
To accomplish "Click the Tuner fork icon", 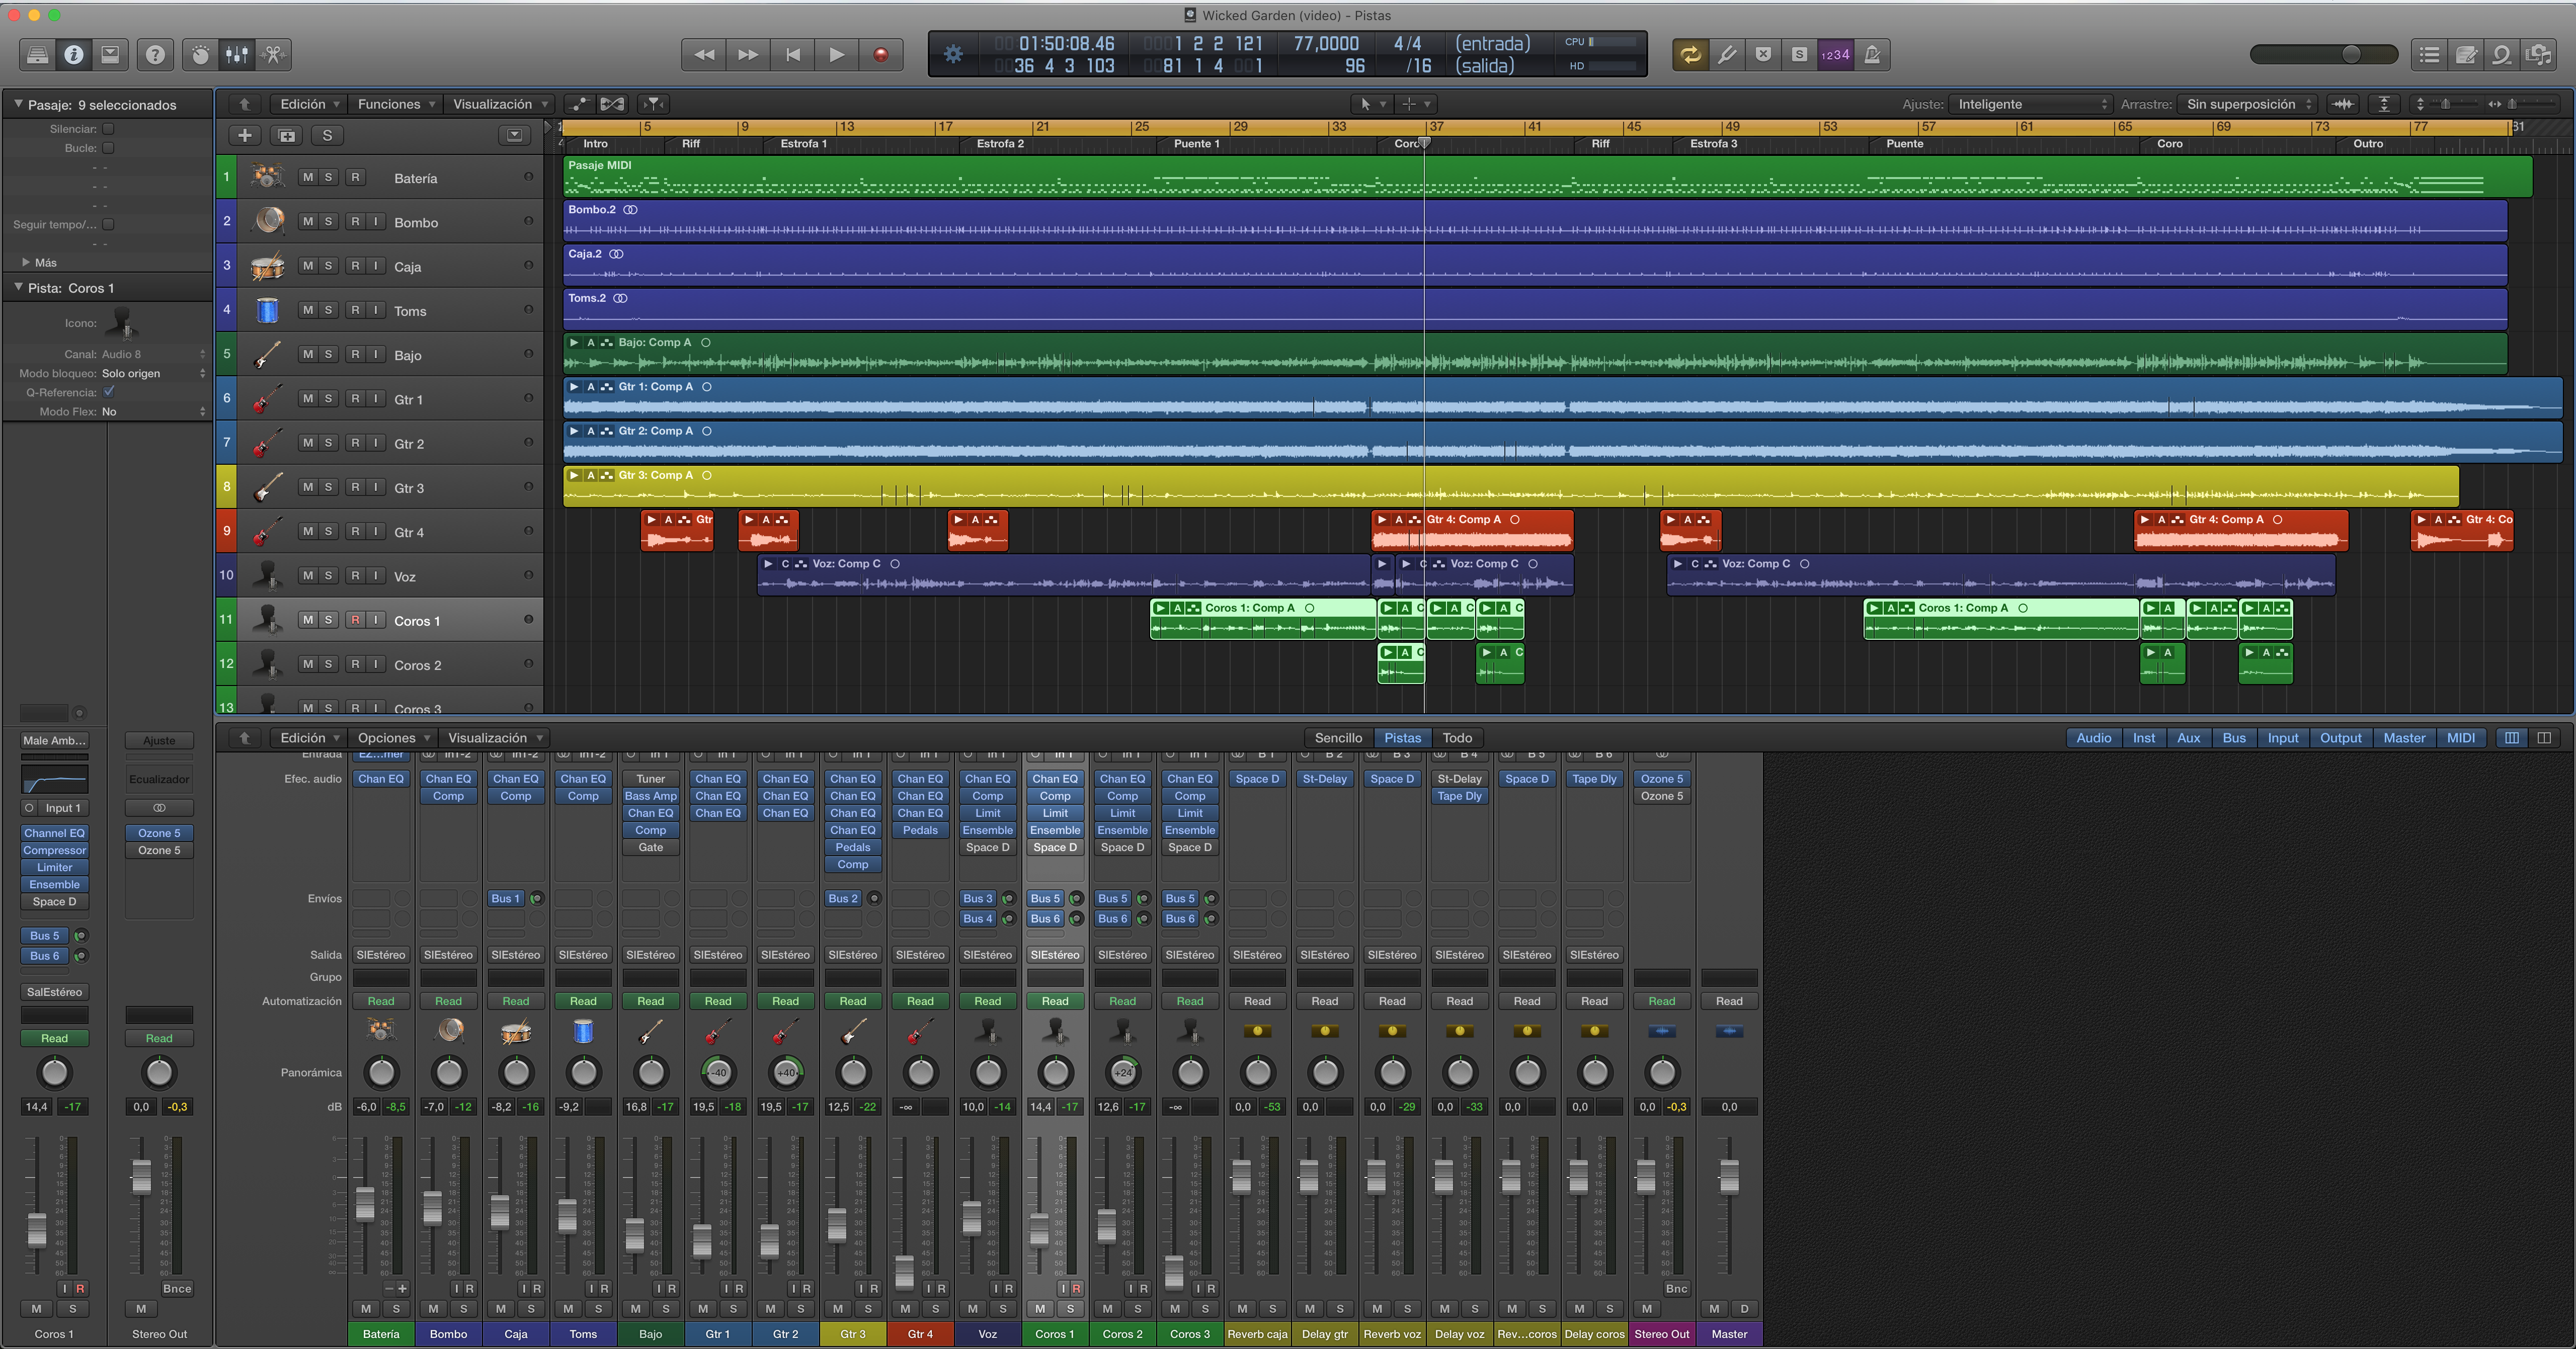I will click(1727, 55).
